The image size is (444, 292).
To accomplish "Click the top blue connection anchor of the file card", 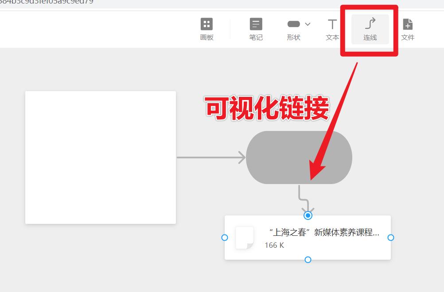I will coord(307,216).
